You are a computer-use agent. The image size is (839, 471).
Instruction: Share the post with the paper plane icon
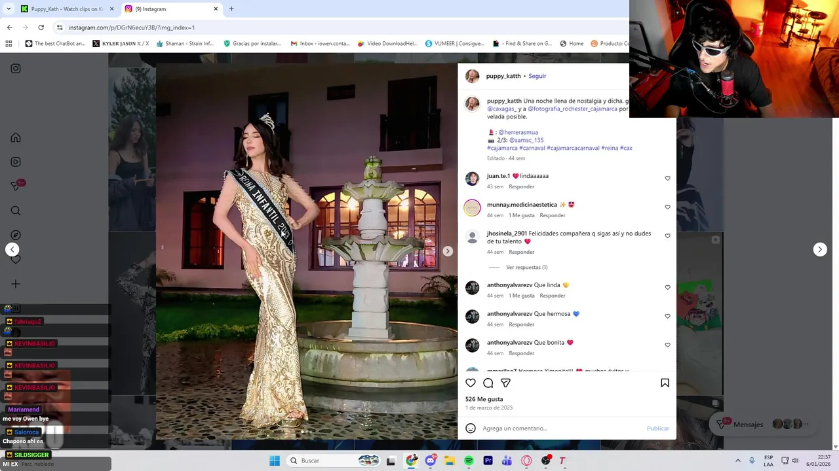505,383
